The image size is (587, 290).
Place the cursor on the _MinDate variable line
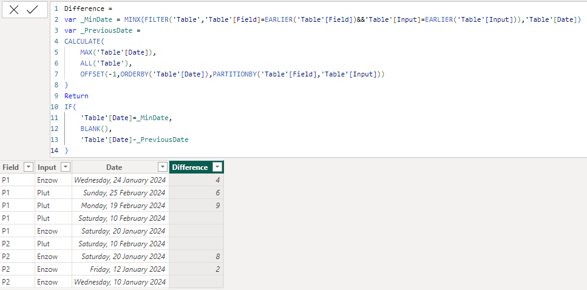322,19
